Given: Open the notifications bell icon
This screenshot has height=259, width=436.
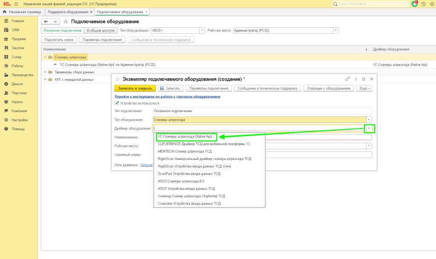Looking at the screenshot, I should [x=415, y=4].
